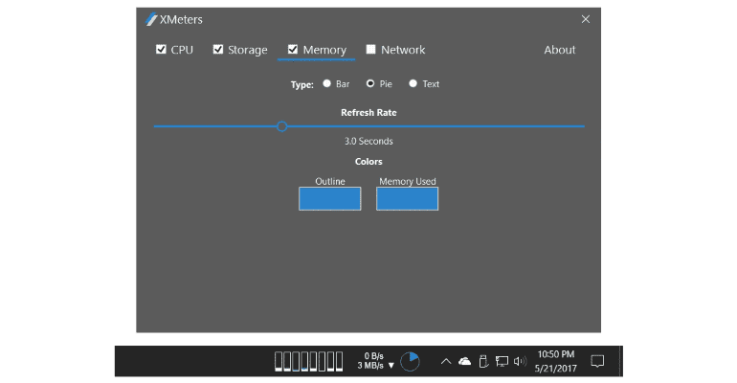
Task: Open the volume speaker tray icon
Action: (520, 361)
